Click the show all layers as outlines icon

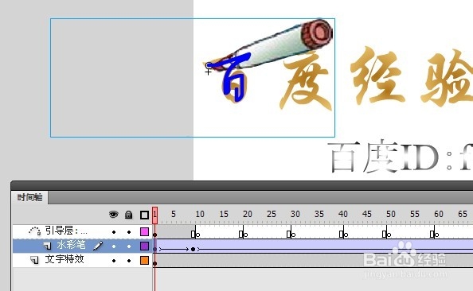click(x=144, y=215)
